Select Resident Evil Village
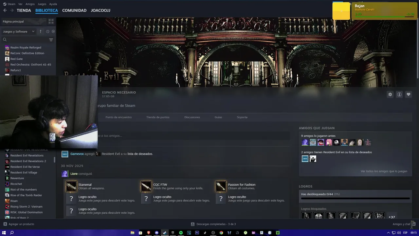 click(x=24, y=172)
